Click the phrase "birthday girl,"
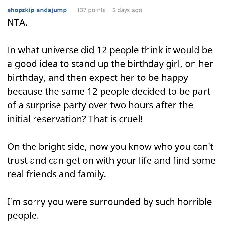Image resolution: width=230 pixels, height=225 pixels. [155, 64]
